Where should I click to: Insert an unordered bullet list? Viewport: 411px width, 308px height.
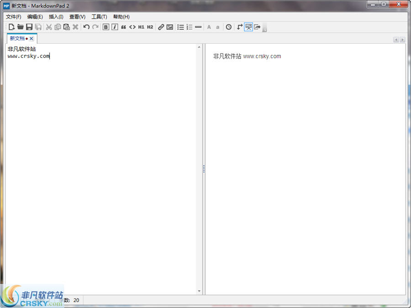tap(180, 27)
